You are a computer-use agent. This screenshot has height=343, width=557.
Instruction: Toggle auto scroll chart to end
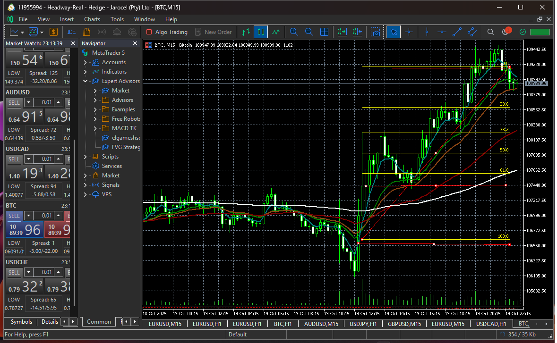(342, 32)
